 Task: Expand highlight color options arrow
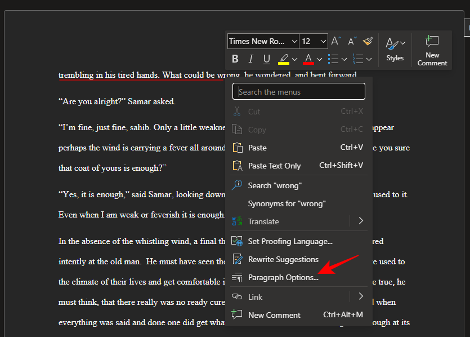294,59
